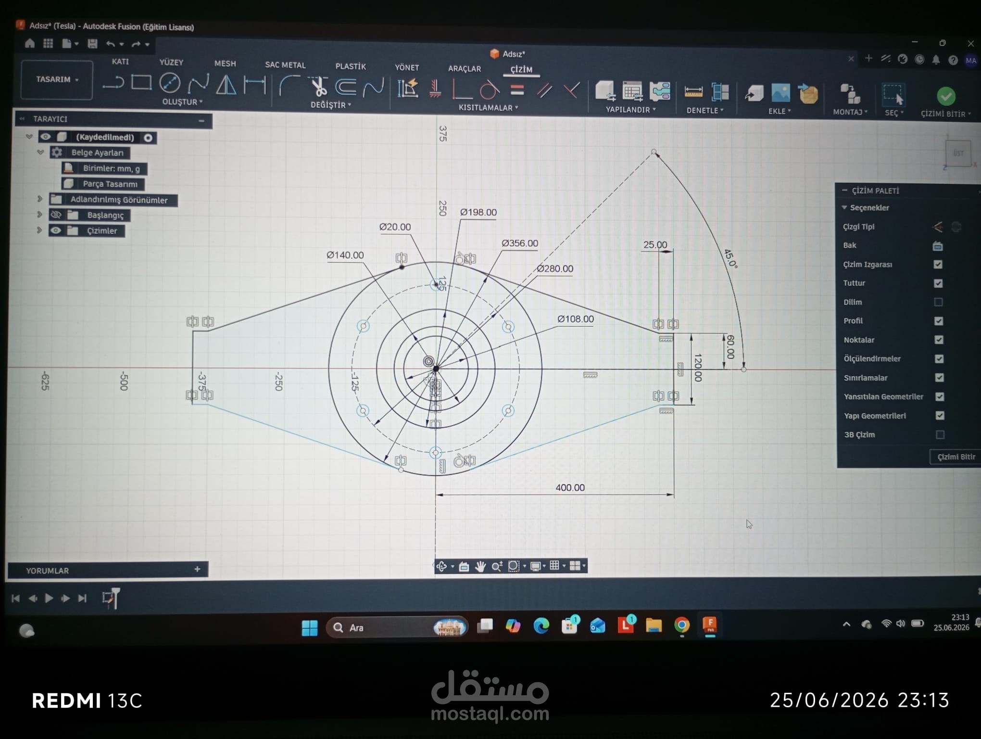Expand the Çizimler tree node
The height and width of the screenshot is (739, 981).
(x=40, y=230)
